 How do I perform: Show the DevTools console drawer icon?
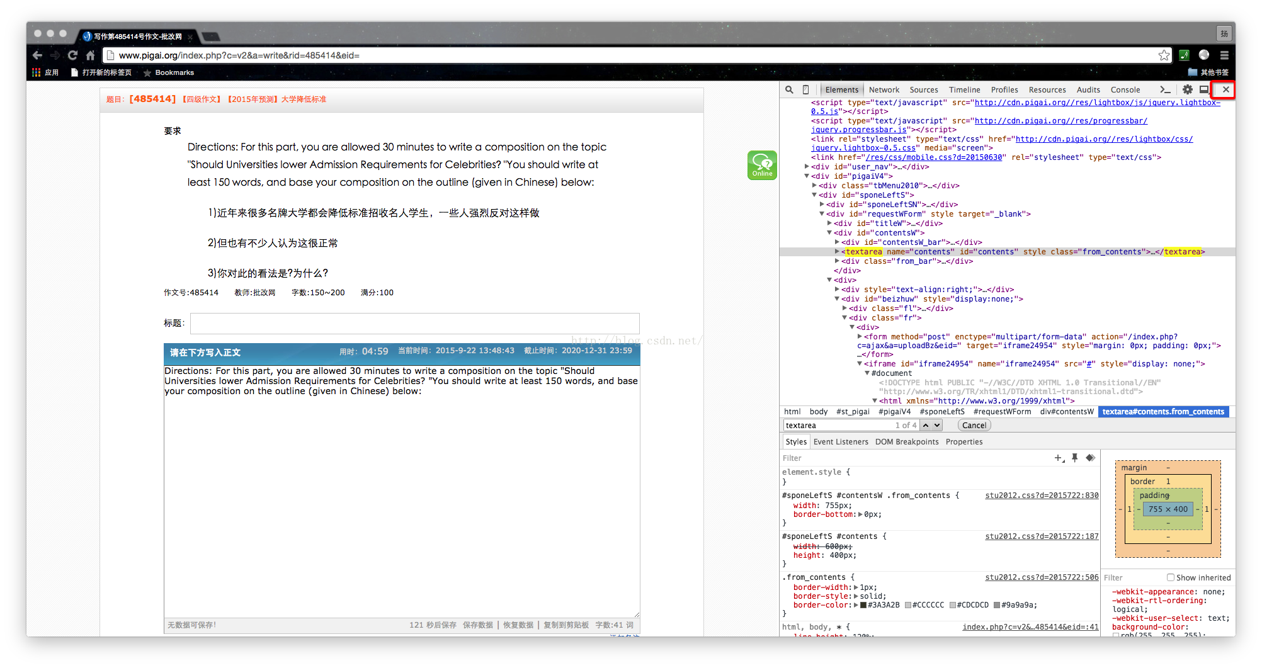tap(1165, 90)
